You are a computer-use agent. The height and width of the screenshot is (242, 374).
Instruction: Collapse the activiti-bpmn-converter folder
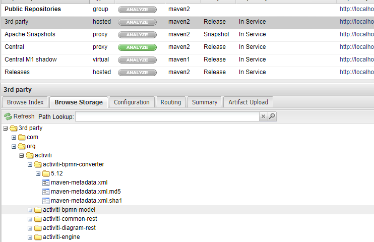tap(30, 164)
